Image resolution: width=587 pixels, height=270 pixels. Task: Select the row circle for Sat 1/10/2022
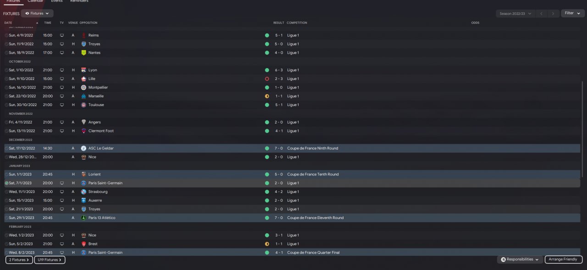point(6,70)
